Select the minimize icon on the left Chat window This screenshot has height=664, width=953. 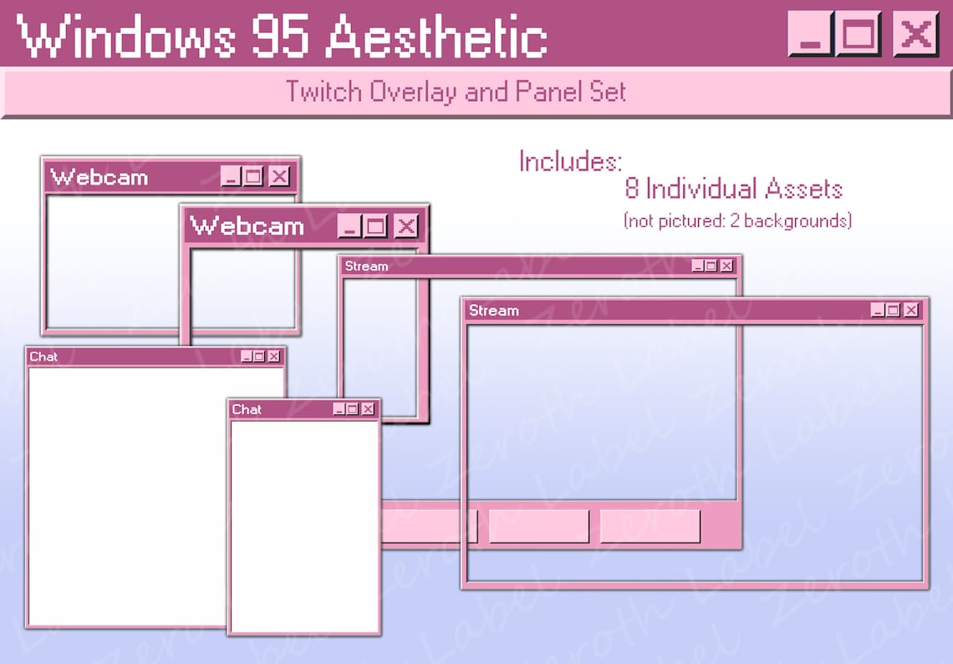(244, 356)
